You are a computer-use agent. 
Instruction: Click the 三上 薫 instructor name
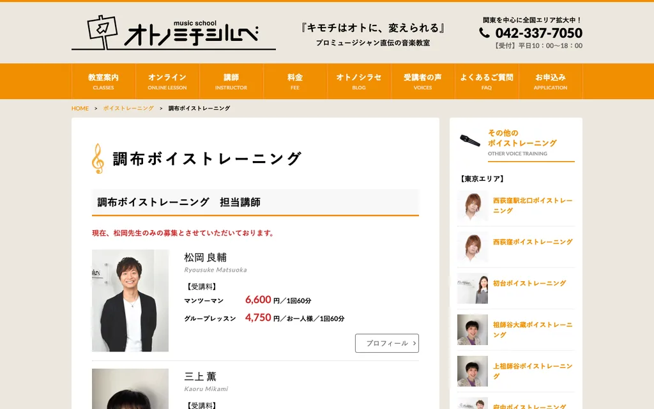click(x=200, y=376)
